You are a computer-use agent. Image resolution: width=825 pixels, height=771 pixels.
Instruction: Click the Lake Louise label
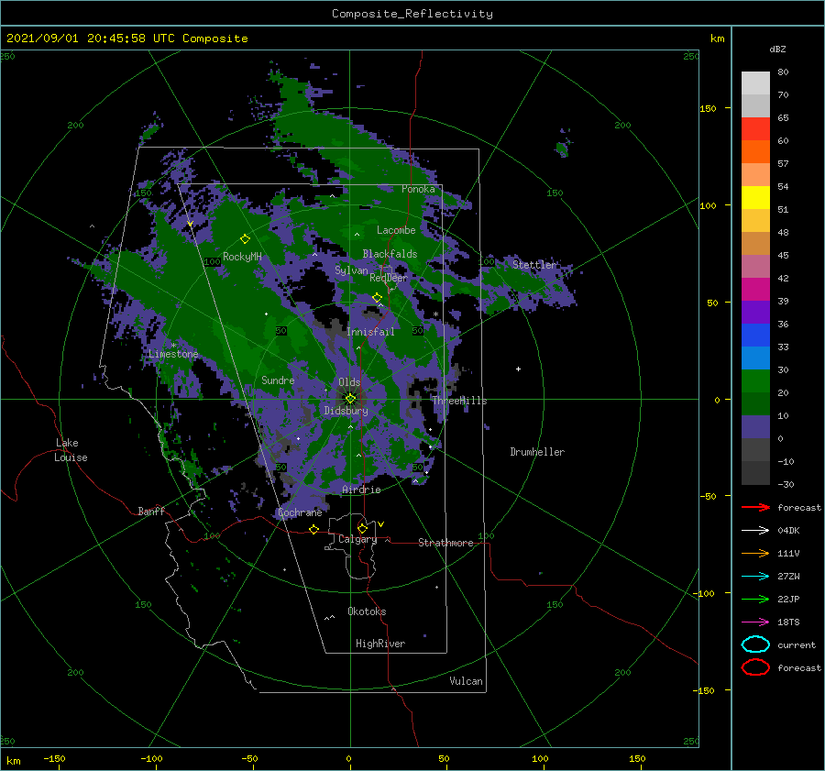click(x=71, y=450)
